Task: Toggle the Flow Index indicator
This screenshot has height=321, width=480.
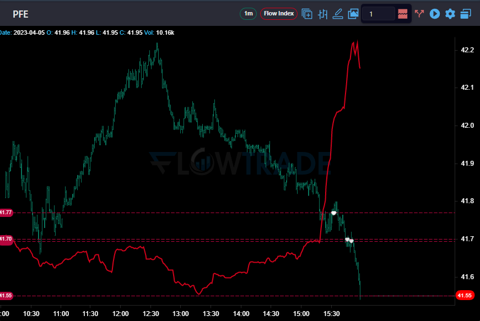Action: click(x=278, y=14)
